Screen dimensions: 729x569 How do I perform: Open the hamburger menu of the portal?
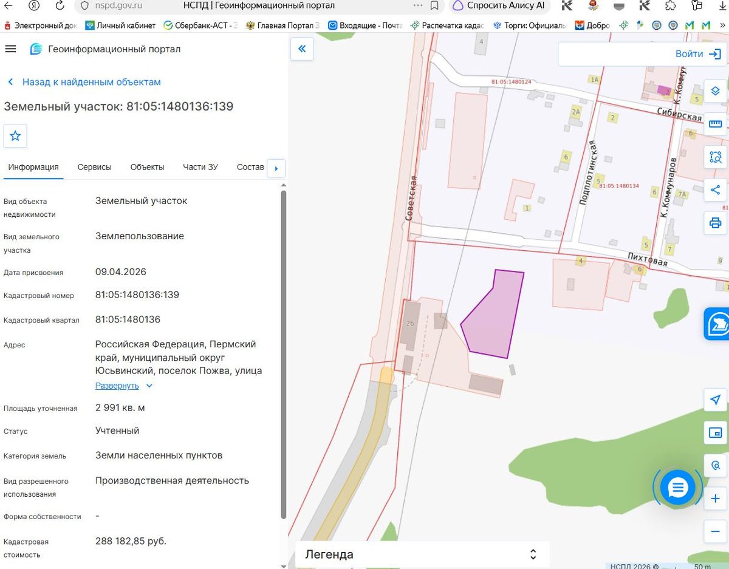10,49
